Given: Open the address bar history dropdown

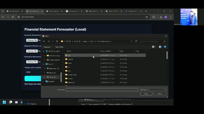Looking at the screenshot, I should tap(131, 41).
